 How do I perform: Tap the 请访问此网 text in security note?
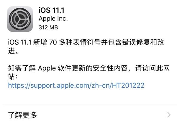click(x=153, y=68)
